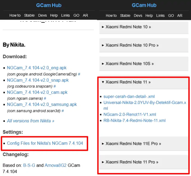This screenshot has height=176, width=191.
Task: Click the # anchor after org.codeaurora.snapcam
Action: [55, 86]
